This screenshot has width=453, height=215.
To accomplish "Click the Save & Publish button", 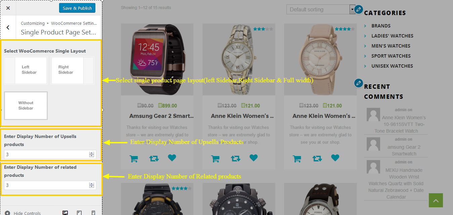I will coord(77,8).
